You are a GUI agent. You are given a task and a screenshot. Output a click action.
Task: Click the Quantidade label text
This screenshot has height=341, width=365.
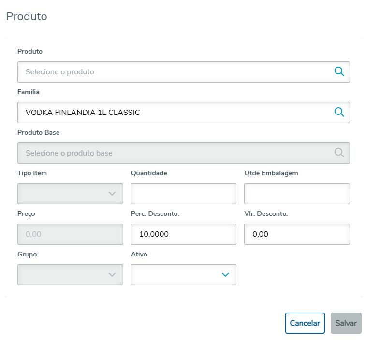149,173
